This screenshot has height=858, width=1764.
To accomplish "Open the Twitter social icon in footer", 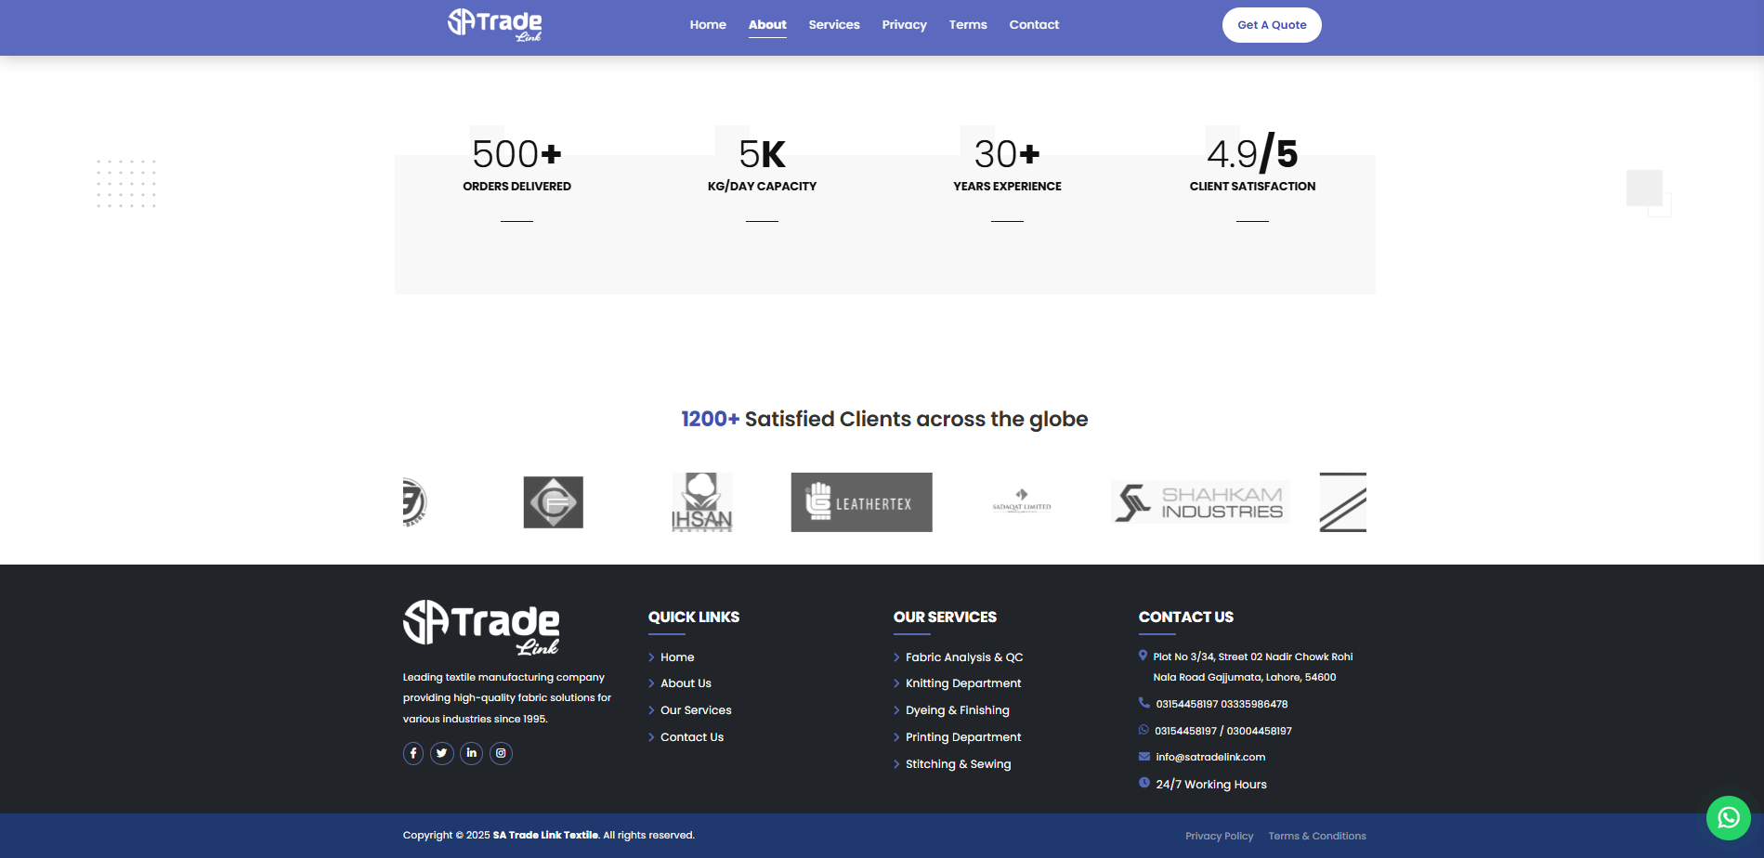I will 442,753.
